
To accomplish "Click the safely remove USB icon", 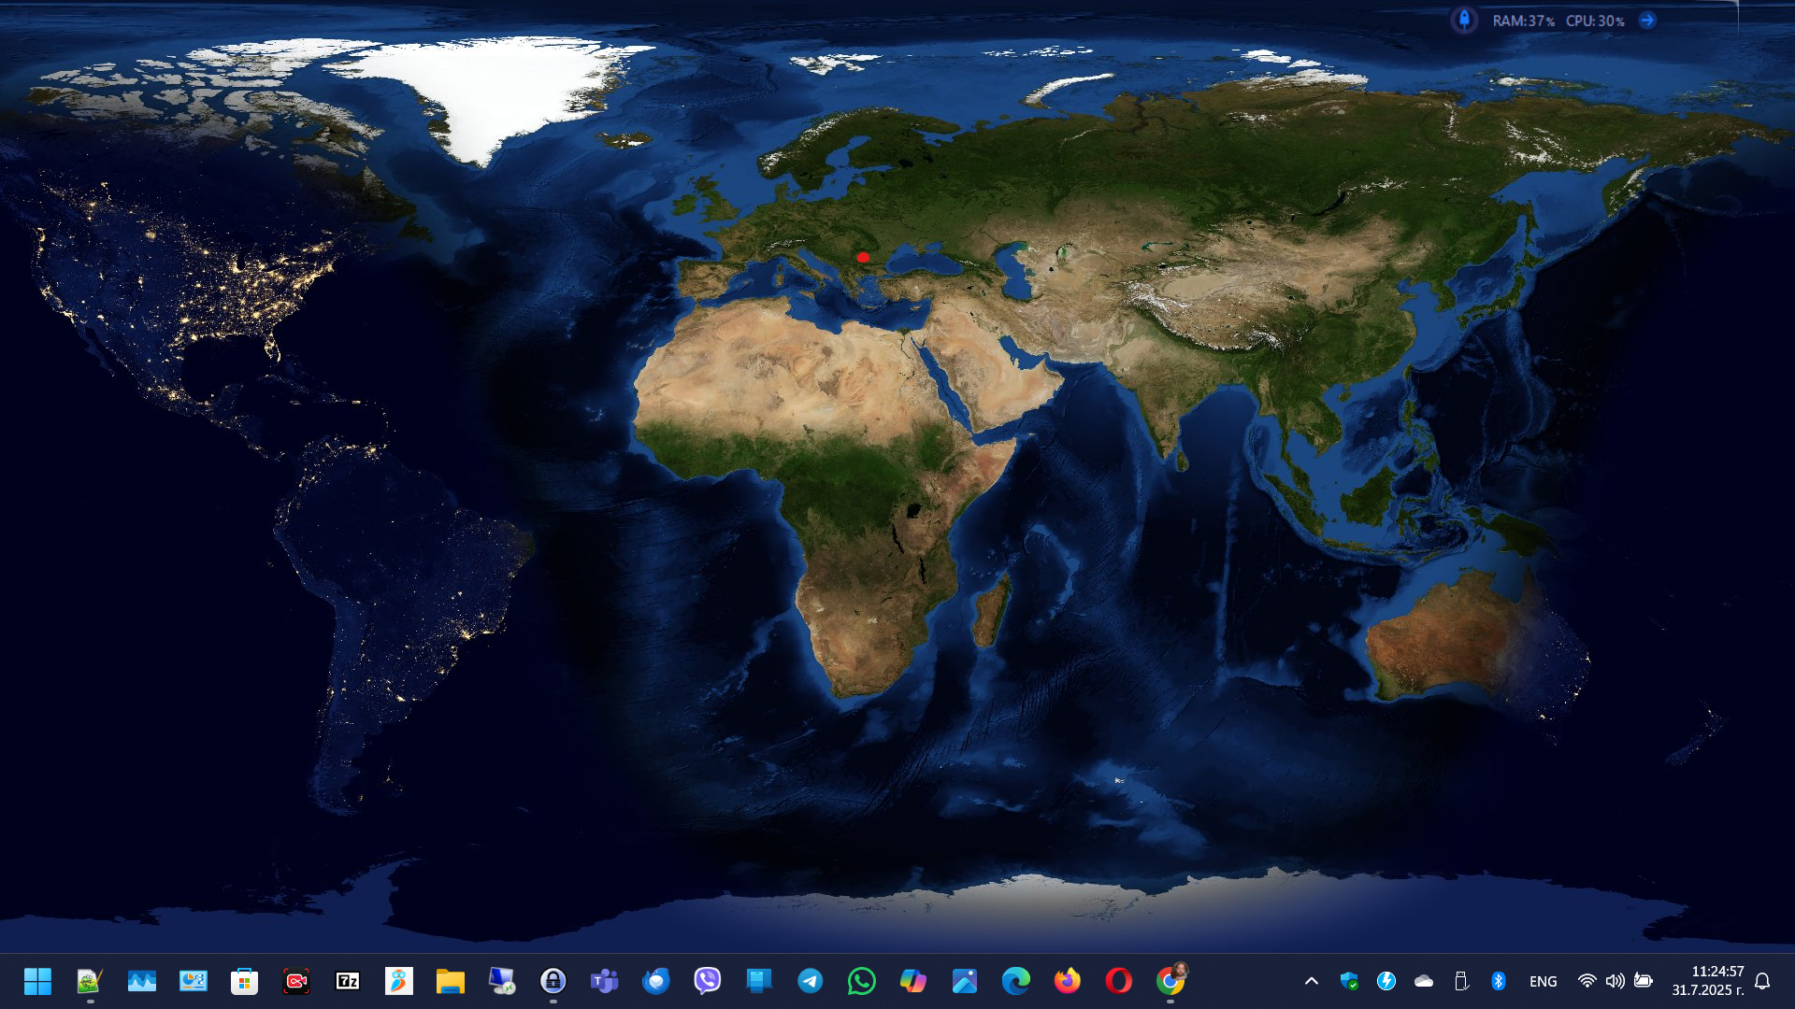I will 1461,981.
